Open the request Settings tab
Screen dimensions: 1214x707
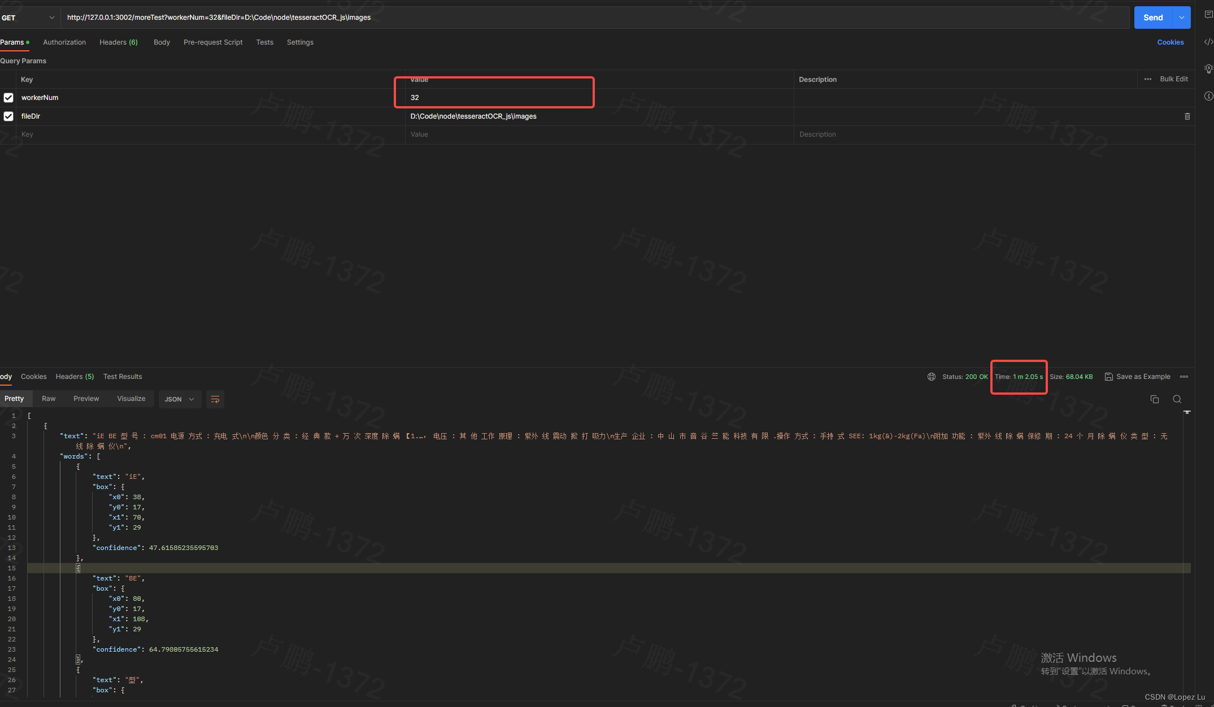pyautogui.click(x=300, y=42)
